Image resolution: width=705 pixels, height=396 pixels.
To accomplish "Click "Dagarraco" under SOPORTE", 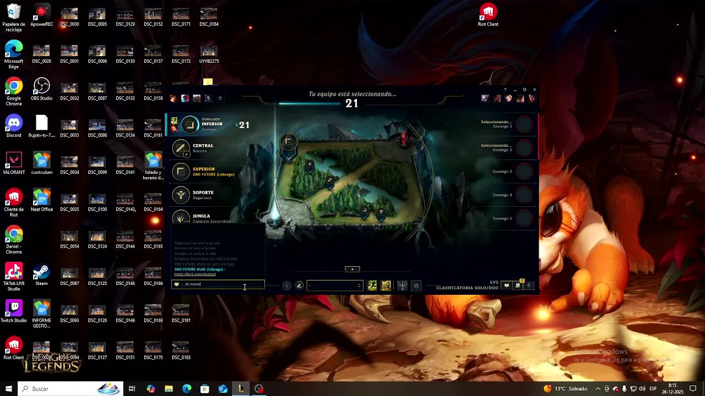I will tap(203, 198).
